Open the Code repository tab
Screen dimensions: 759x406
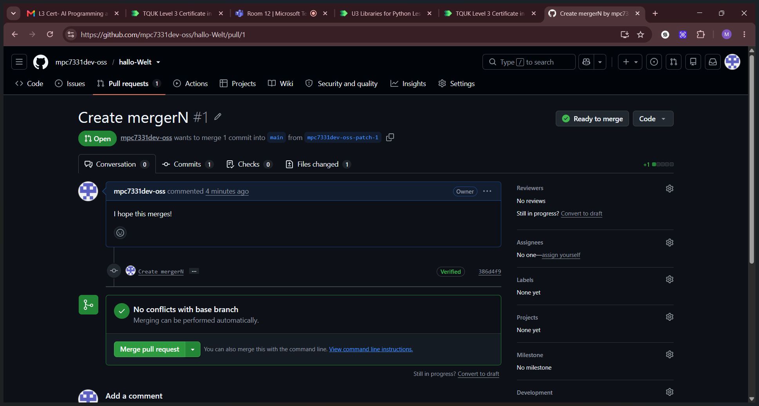point(29,84)
